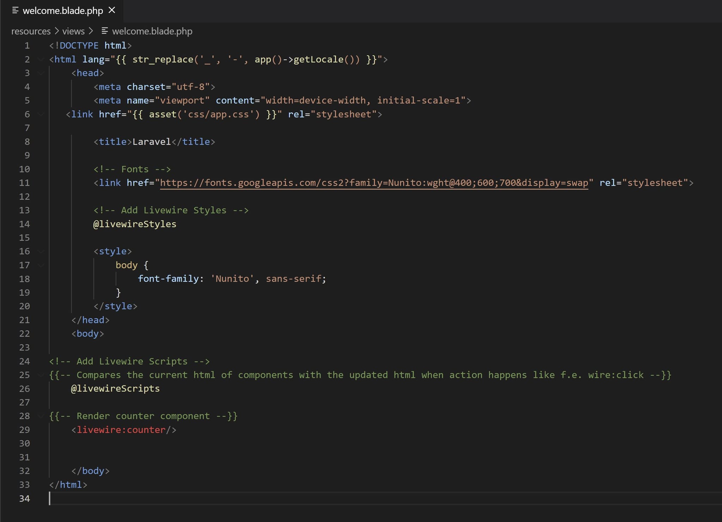Screen dimensions: 722x522
Task: Collapse the style block fold on line 16
Action: 41,251
